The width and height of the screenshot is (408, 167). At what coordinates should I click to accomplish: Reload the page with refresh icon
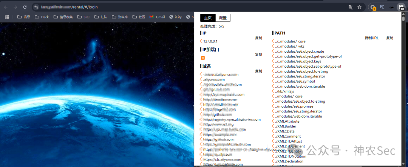(25, 7)
